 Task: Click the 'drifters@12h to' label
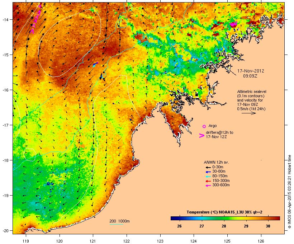click(219, 132)
